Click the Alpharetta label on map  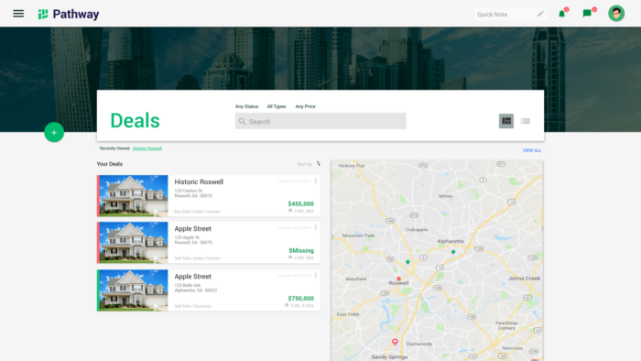[451, 241]
